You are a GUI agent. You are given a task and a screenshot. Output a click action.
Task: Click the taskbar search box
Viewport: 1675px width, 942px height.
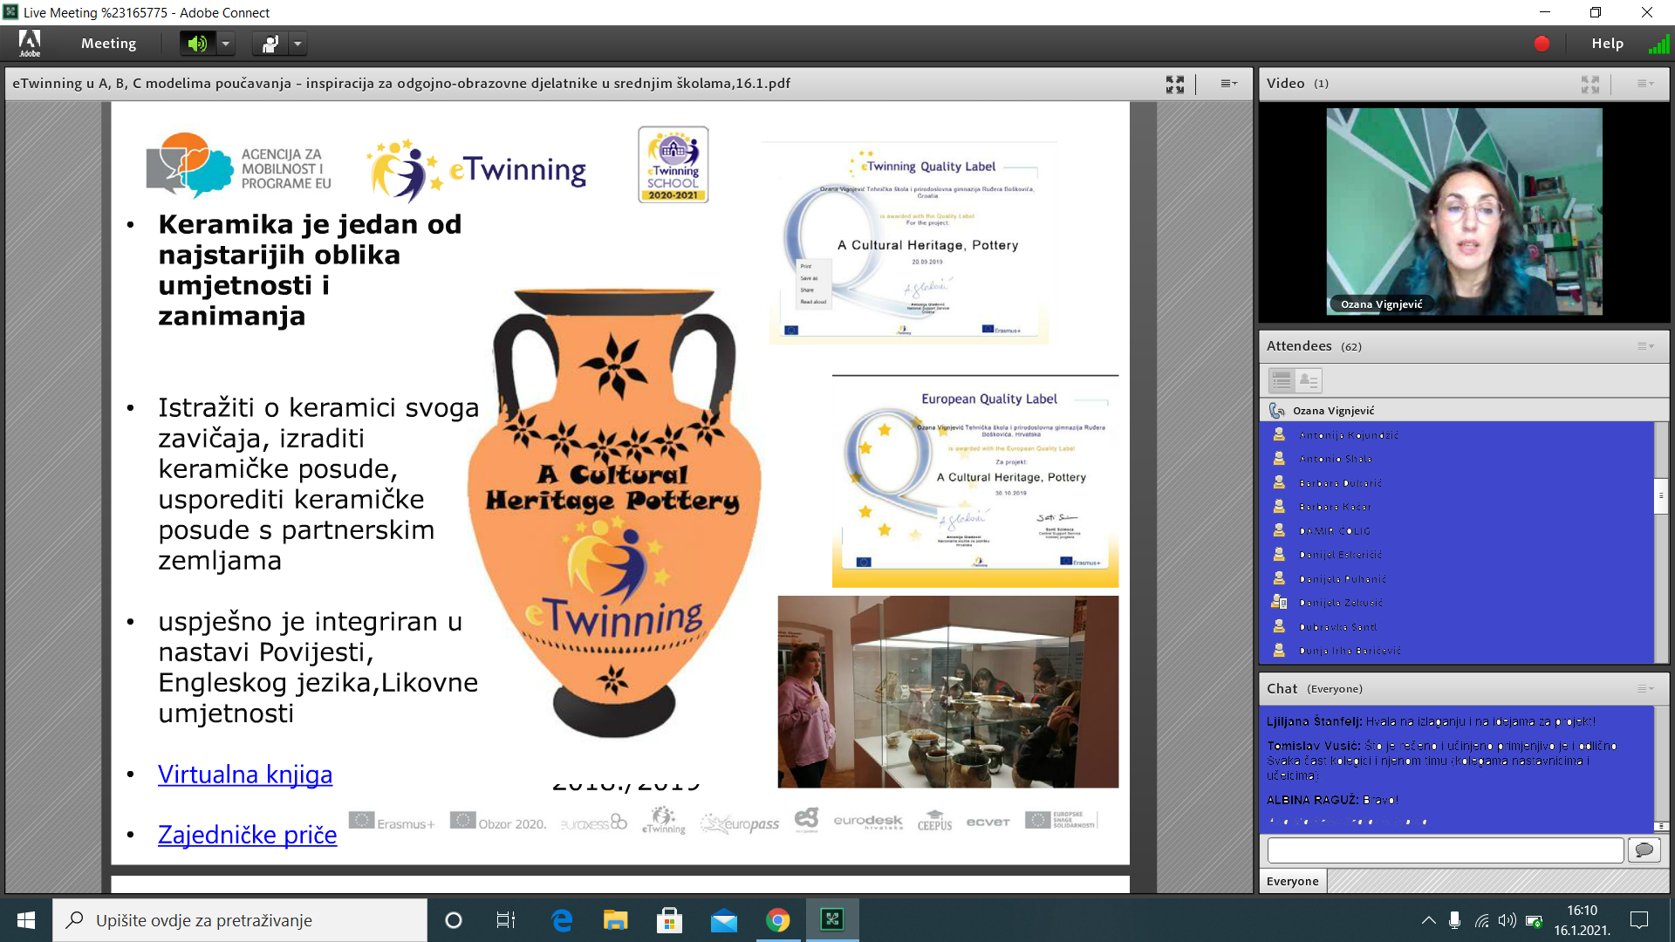(x=240, y=920)
